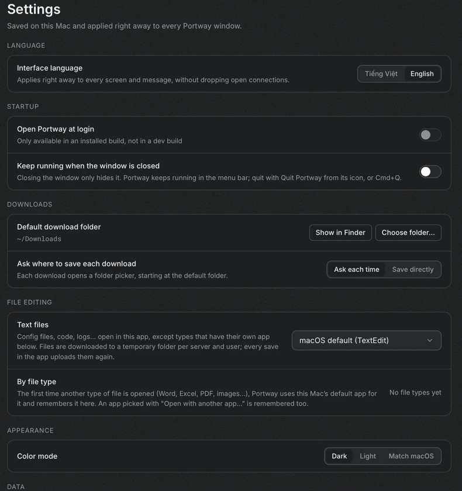Click the By file type label
The width and height of the screenshot is (462, 491).
tap(37, 382)
